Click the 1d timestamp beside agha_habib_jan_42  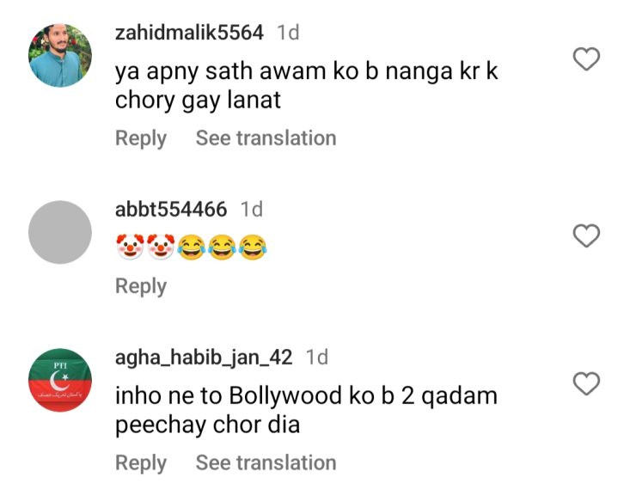317,357
